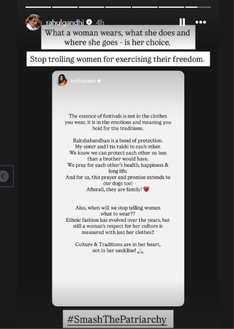
Task: Open rahulgandhi's profile picture
Action: pos(33,22)
